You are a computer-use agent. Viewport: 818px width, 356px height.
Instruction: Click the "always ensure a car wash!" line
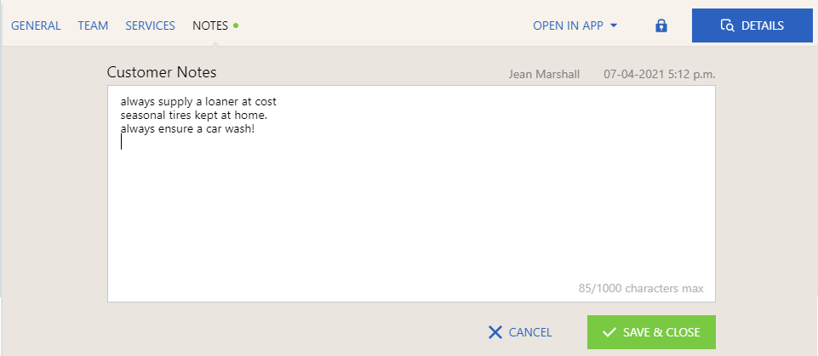pos(187,128)
